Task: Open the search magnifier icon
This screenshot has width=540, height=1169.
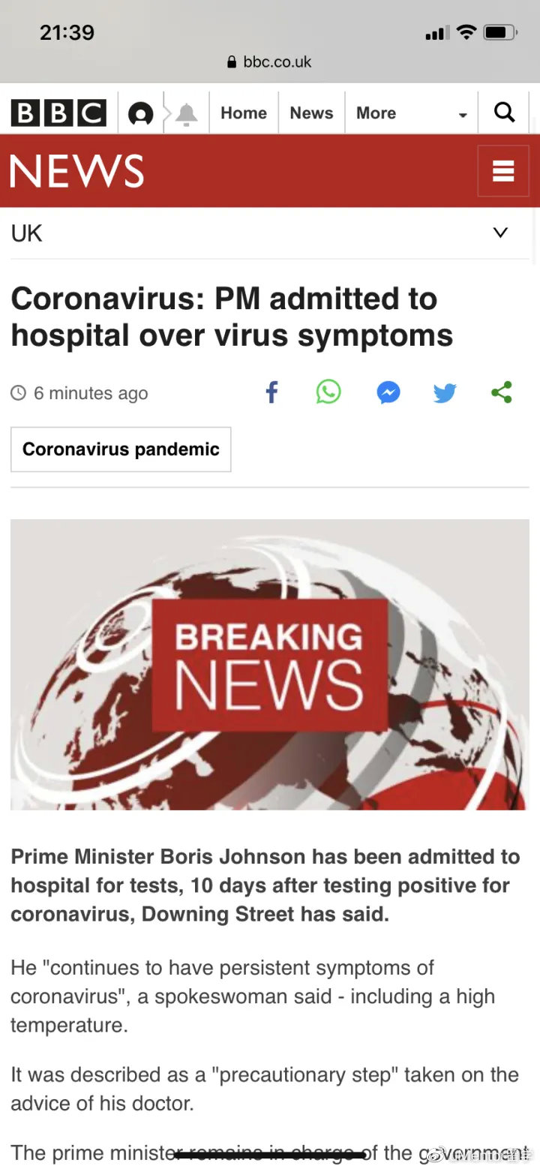Action: [x=505, y=113]
